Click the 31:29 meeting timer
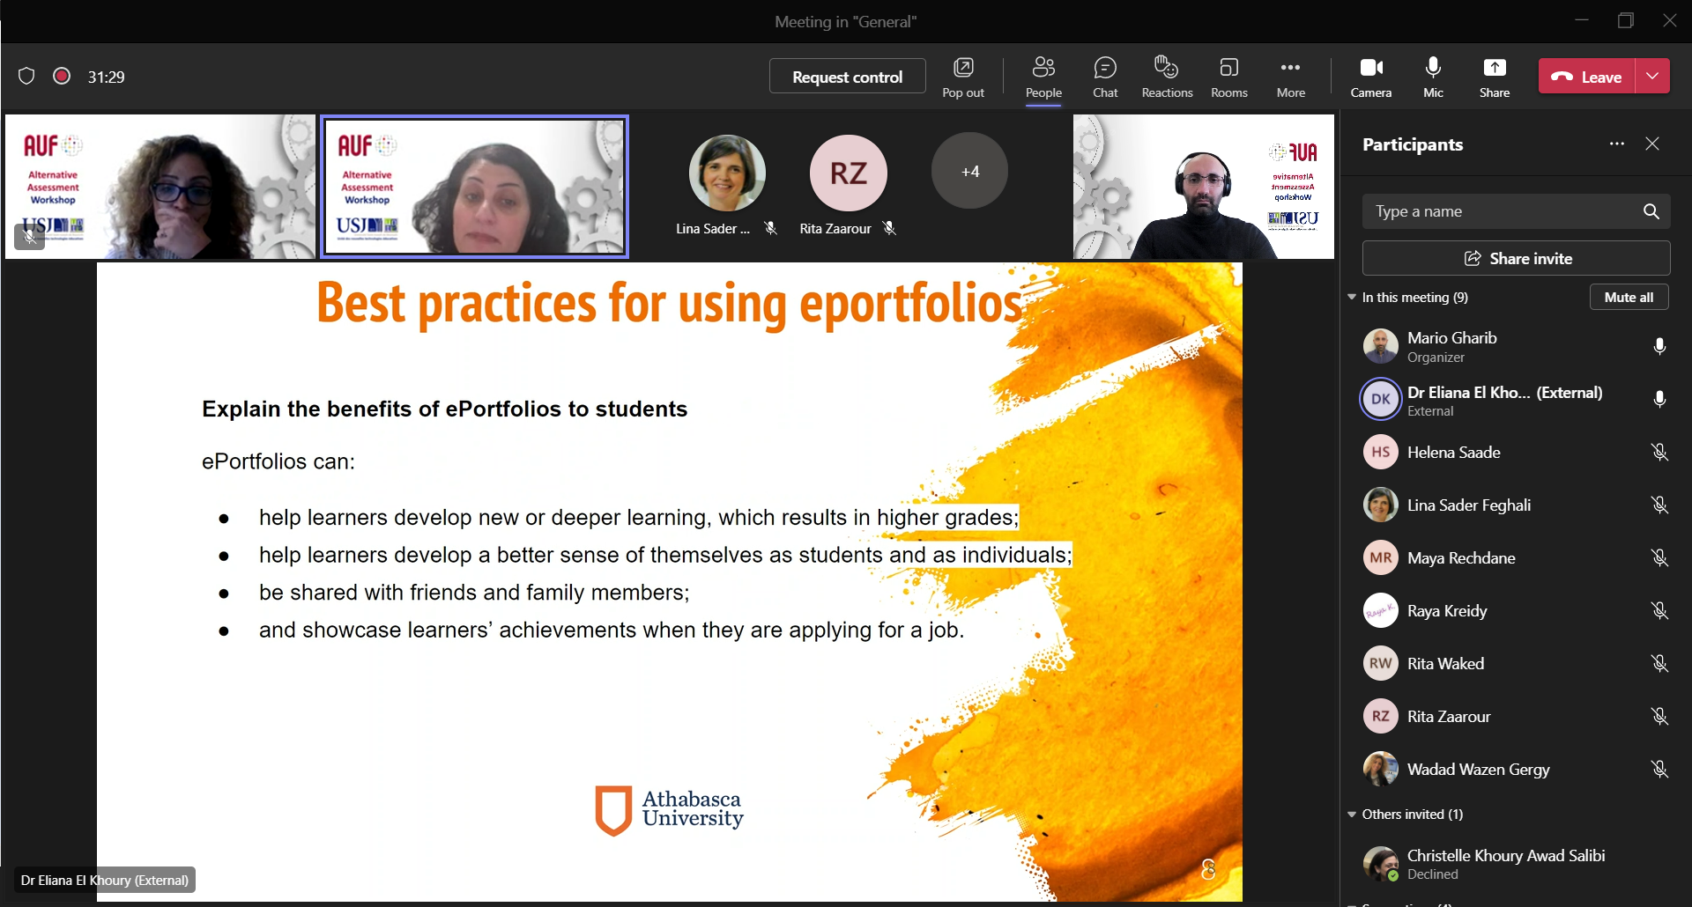Screen dimensions: 1692x907 point(106,77)
